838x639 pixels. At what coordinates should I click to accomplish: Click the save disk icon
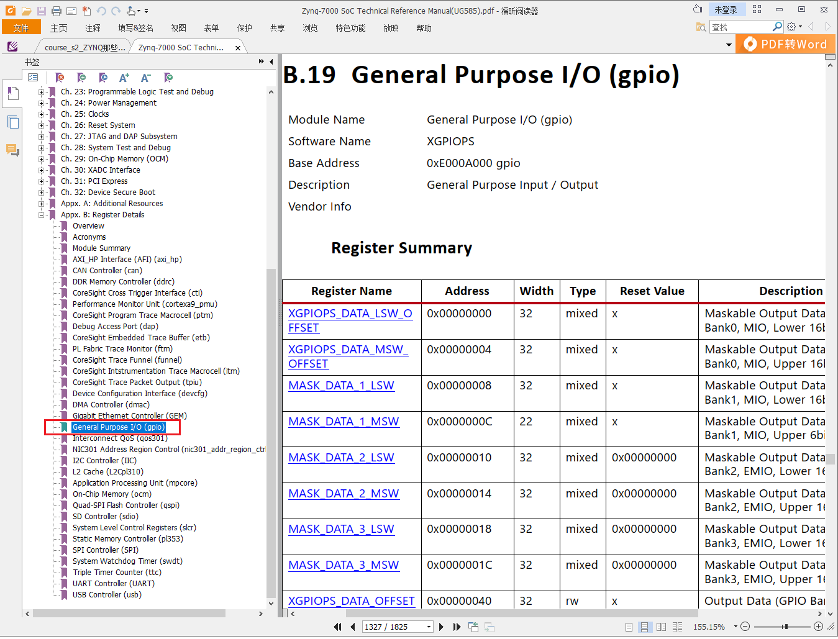pyautogui.click(x=42, y=11)
